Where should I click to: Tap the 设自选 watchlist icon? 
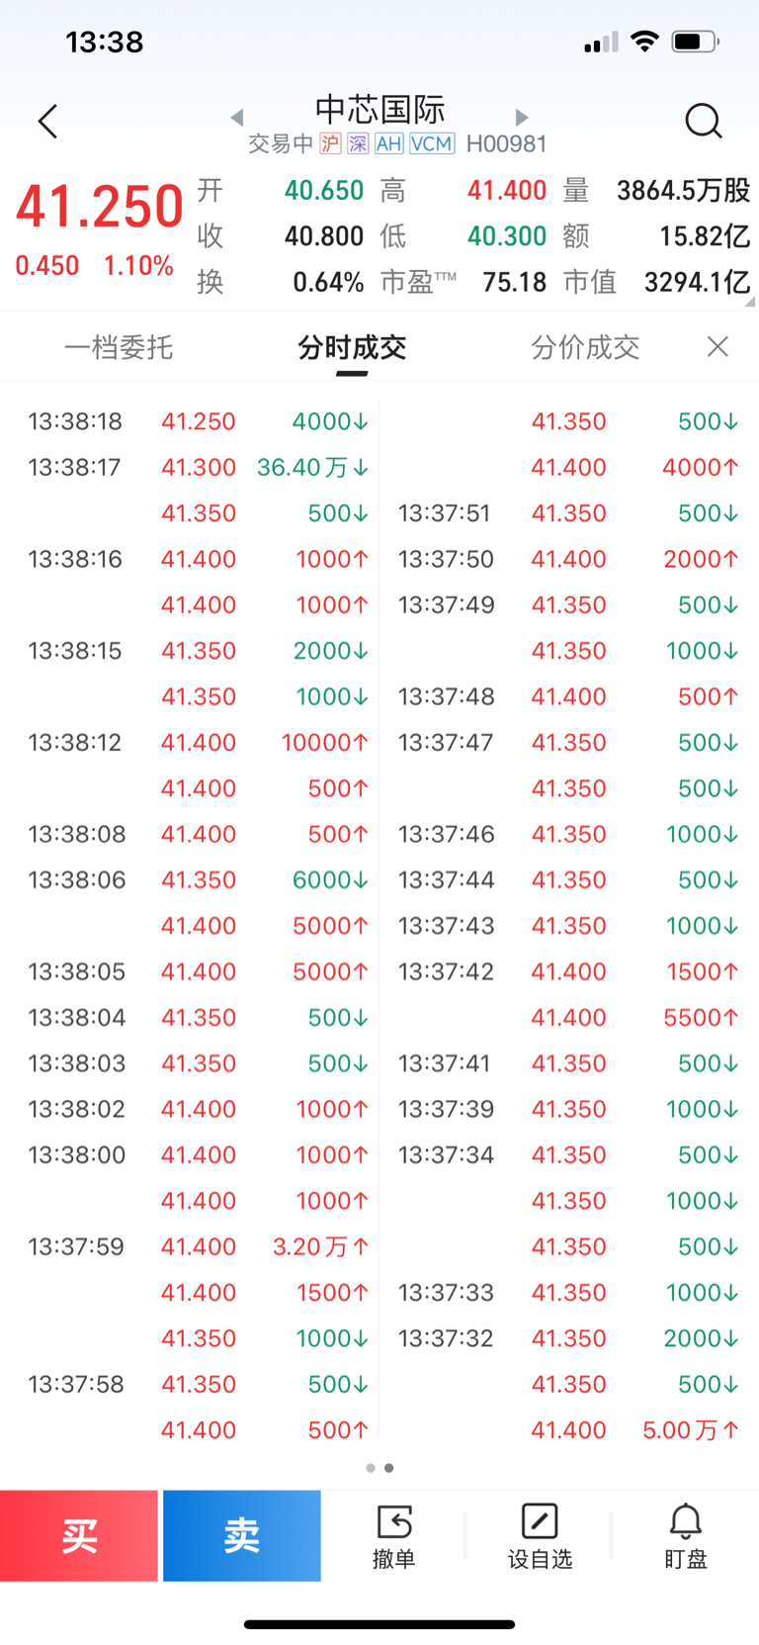(x=540, y=1536)
